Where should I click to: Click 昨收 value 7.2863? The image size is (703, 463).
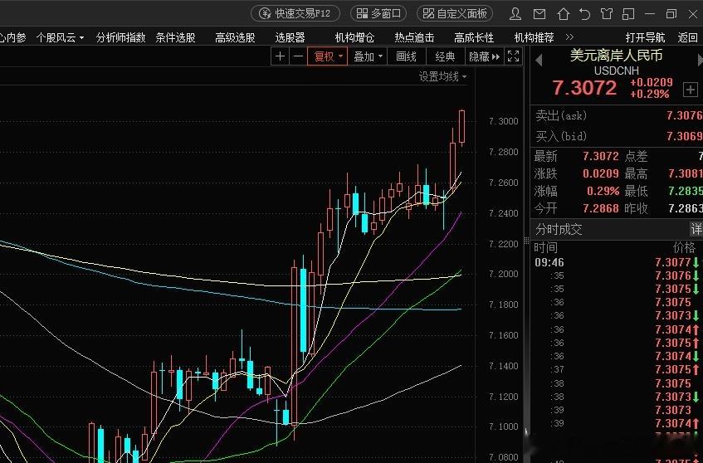pyautogui.click(x=685, y=208)
